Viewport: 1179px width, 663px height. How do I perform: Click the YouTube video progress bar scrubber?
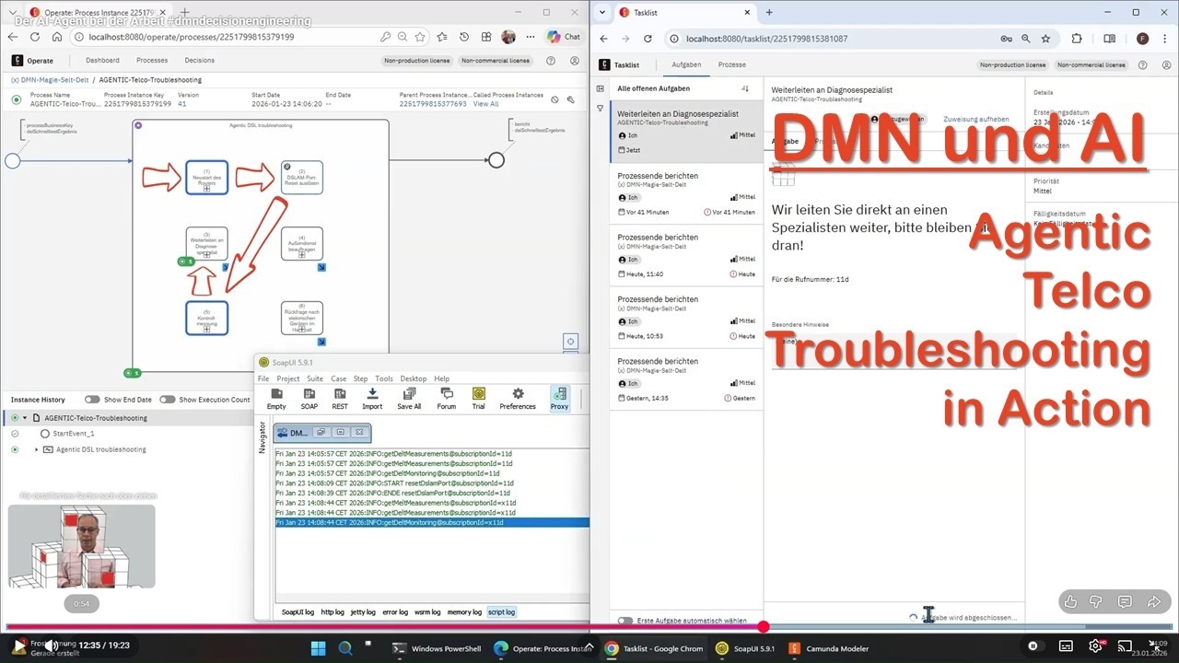coord(764,627)
